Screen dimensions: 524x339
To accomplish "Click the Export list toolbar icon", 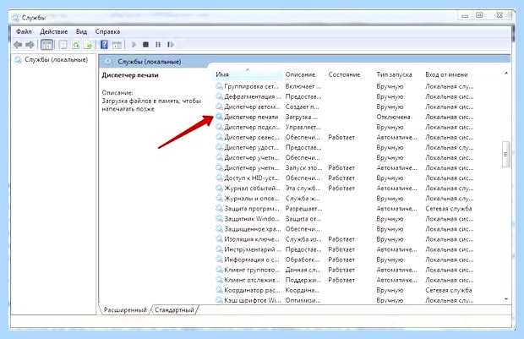I will pos(89,45).
